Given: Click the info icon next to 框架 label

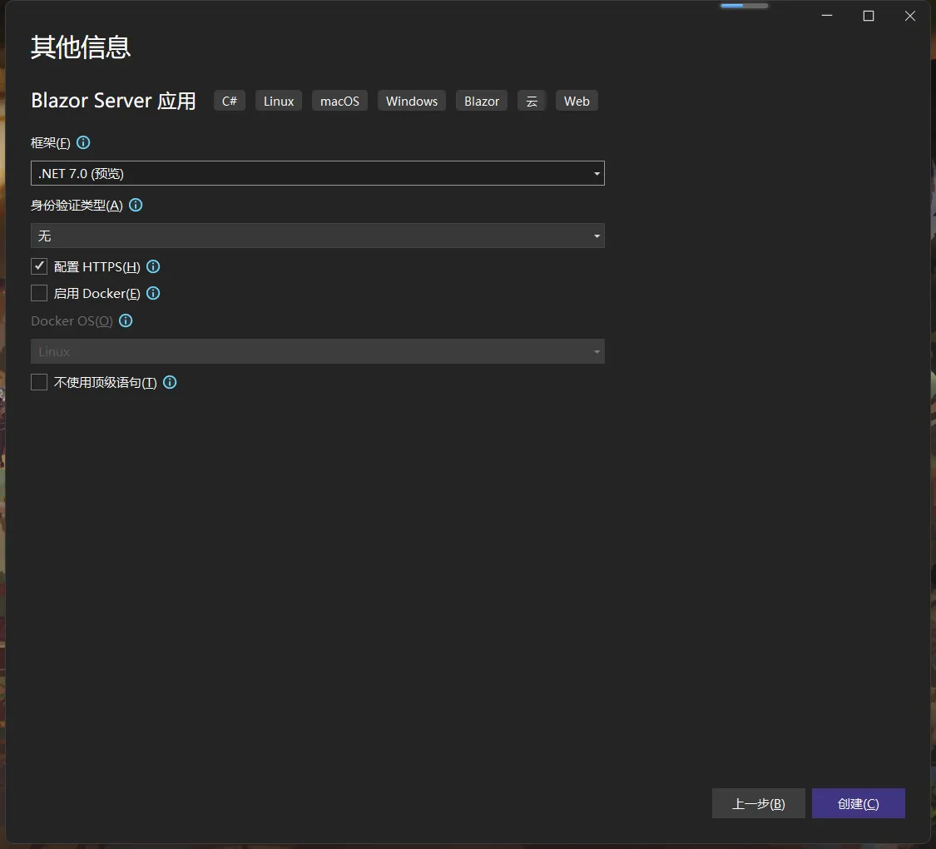Looking at the screenshot, I should click(83, 142).
